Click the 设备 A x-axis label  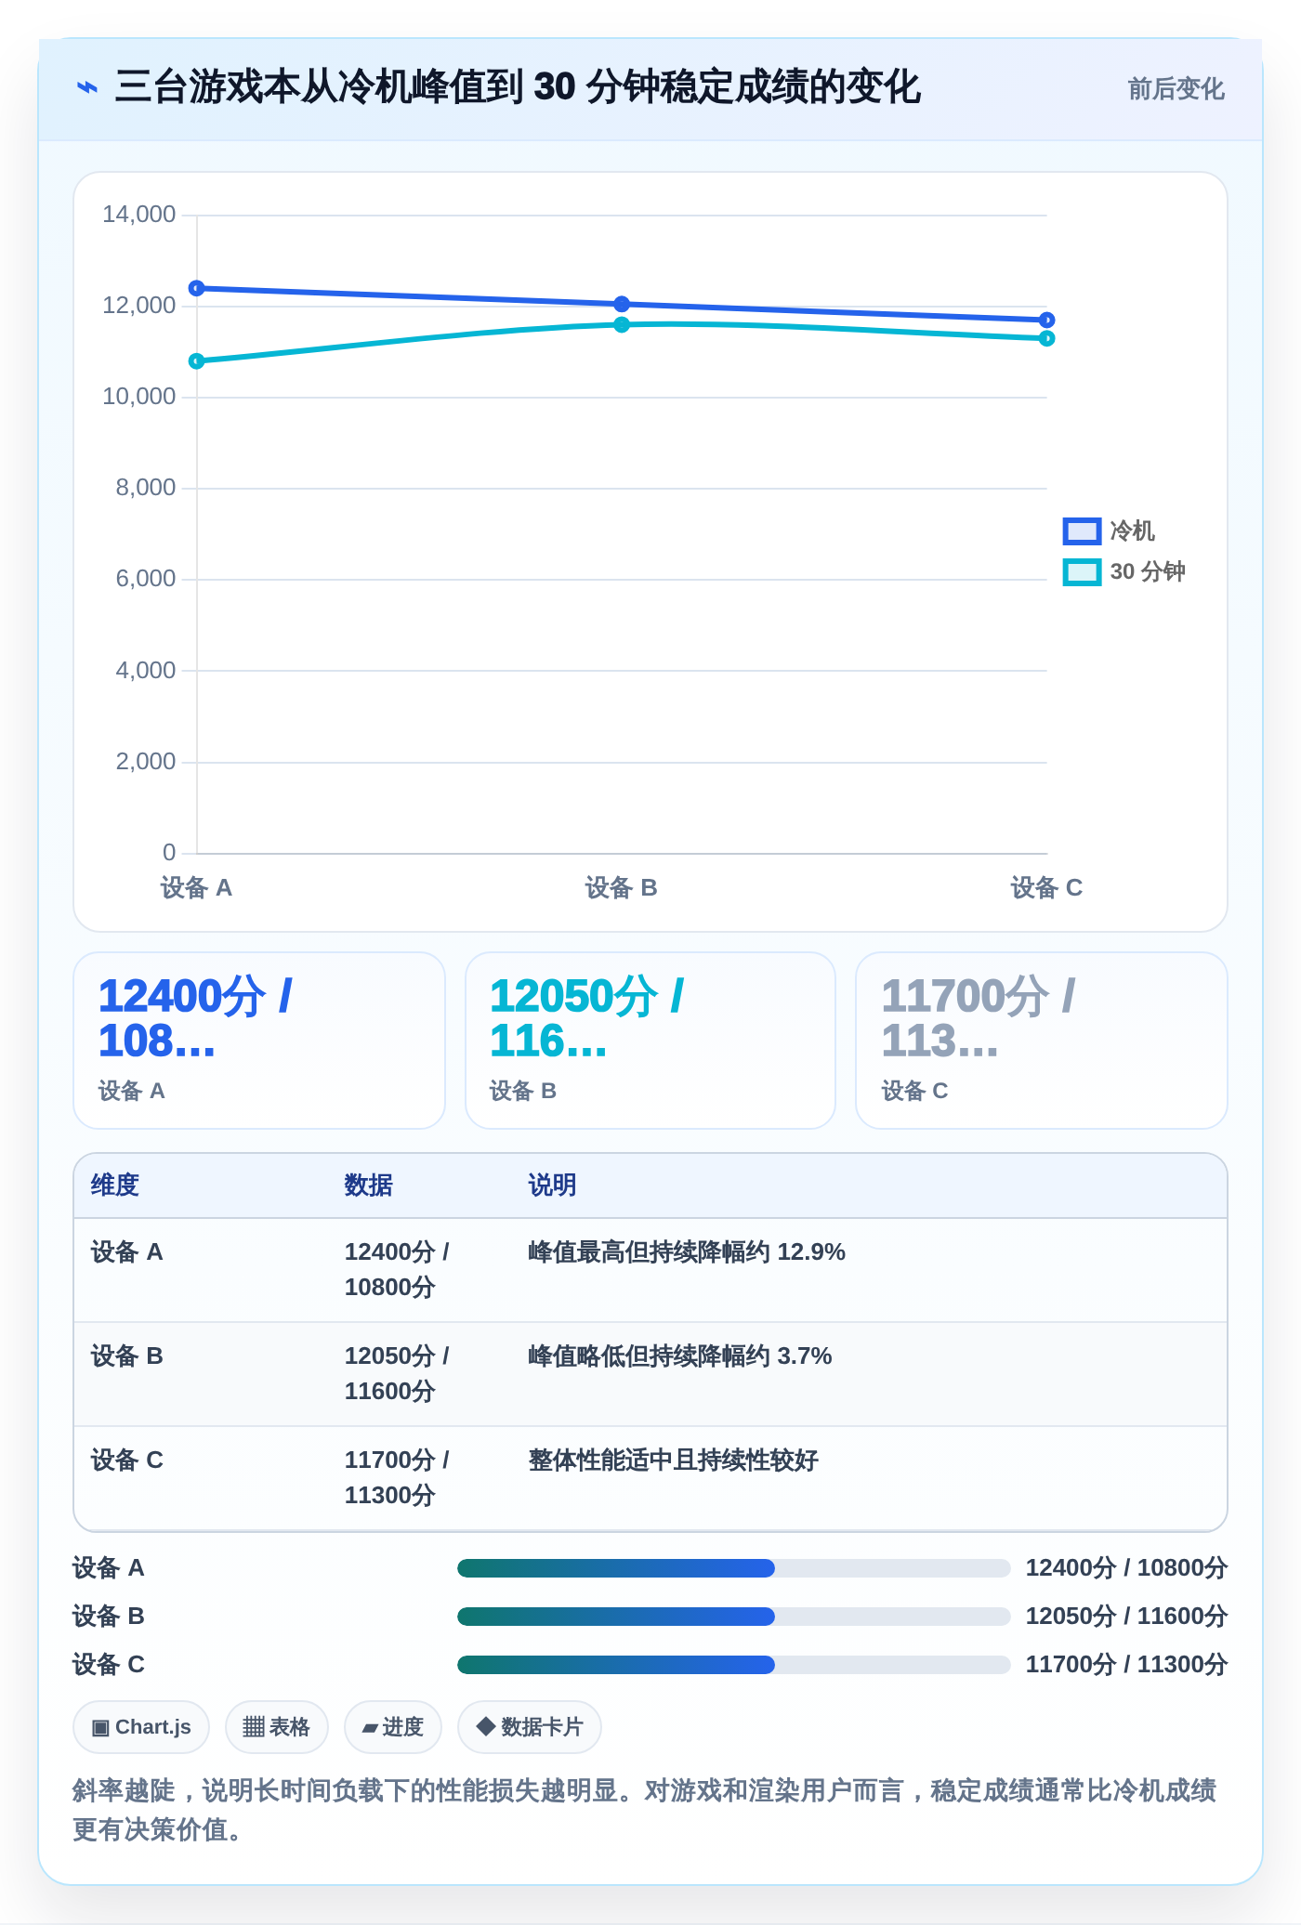tap(196, 888)
